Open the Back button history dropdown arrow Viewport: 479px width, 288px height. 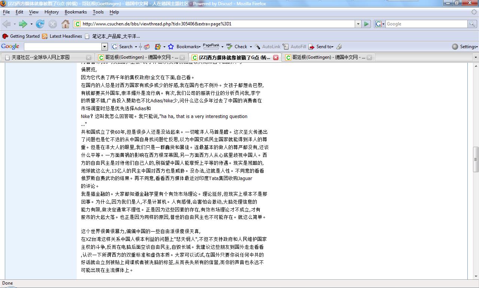coord(15,24)
